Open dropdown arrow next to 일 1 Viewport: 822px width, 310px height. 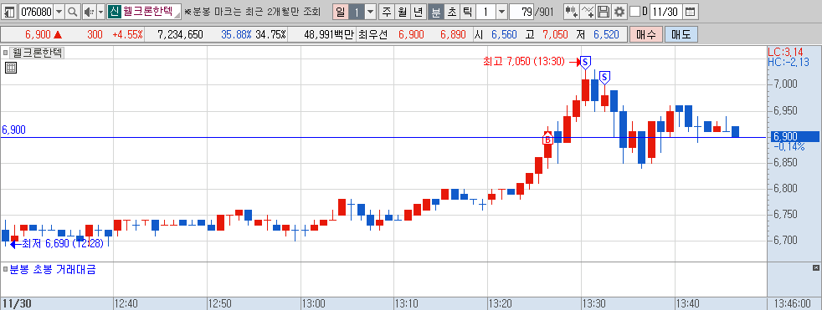tap(370, 11)
